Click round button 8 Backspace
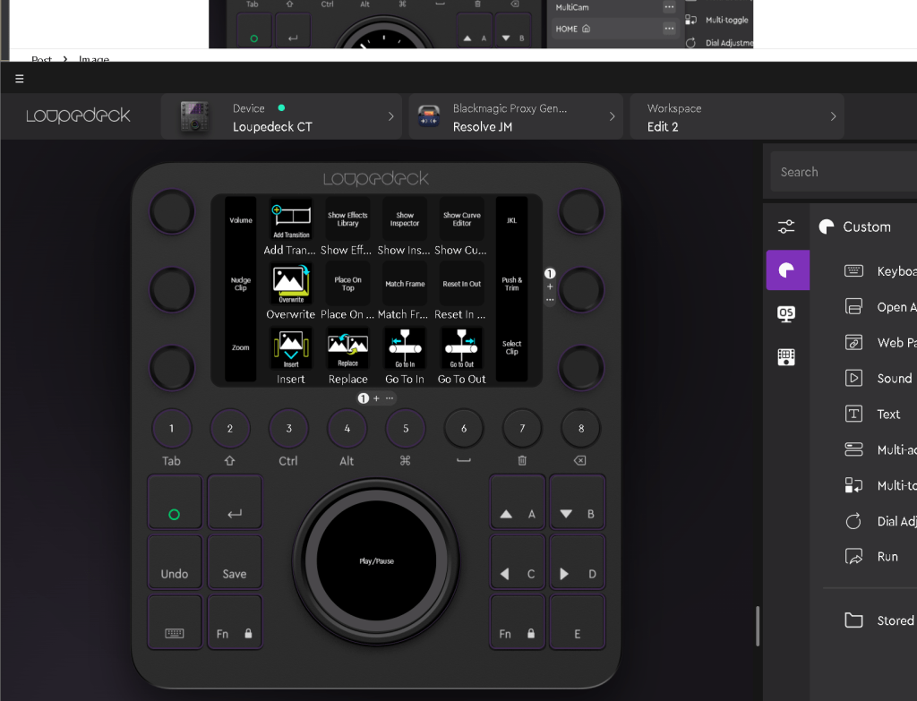The height and width of the screenshot is (701, 917). 580,429
